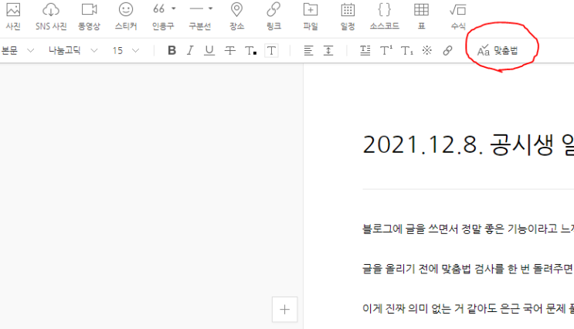Open the text alignment options

click(x=308, y=50)
